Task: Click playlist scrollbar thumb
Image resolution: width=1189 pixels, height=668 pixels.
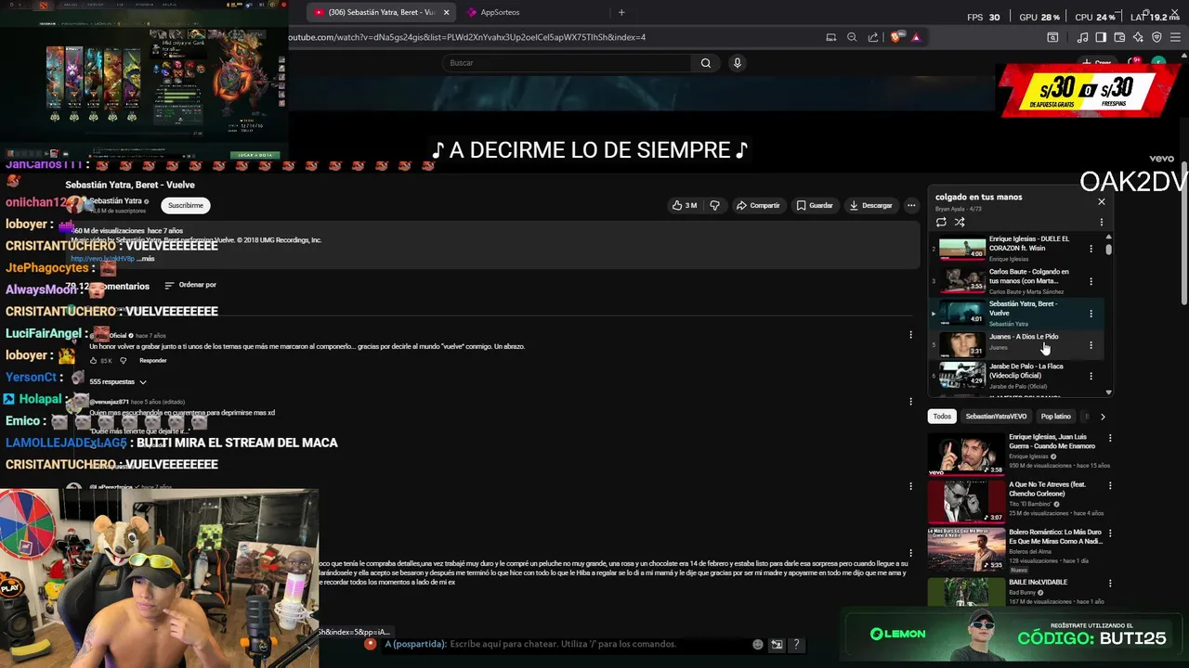Action: (1108, 249)
